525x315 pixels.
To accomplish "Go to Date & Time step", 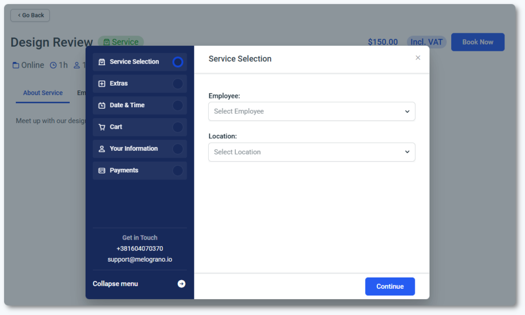I will point(127,105).
